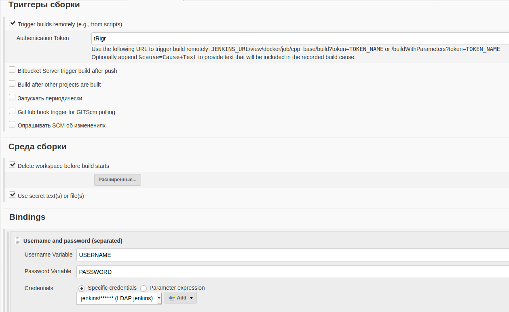Focus the Username Variable input field
This screenshot has width=509, height=312.
point(292,255)
